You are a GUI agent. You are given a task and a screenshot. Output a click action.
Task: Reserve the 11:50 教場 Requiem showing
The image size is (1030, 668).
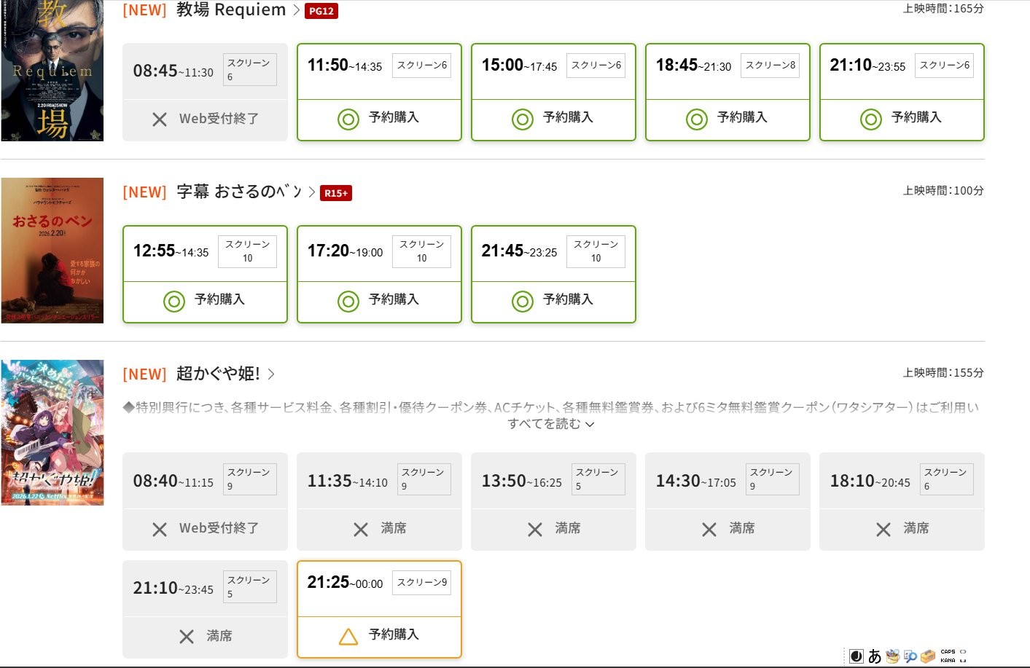[379, 118]
